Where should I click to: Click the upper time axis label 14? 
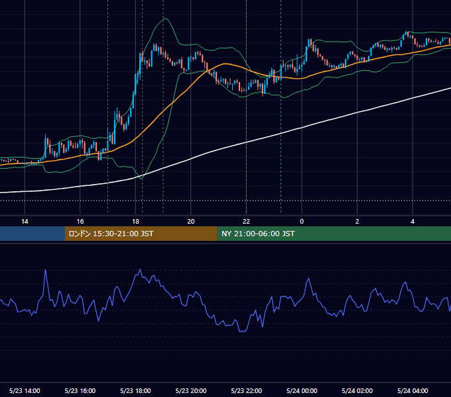click(x=25, y=222)
